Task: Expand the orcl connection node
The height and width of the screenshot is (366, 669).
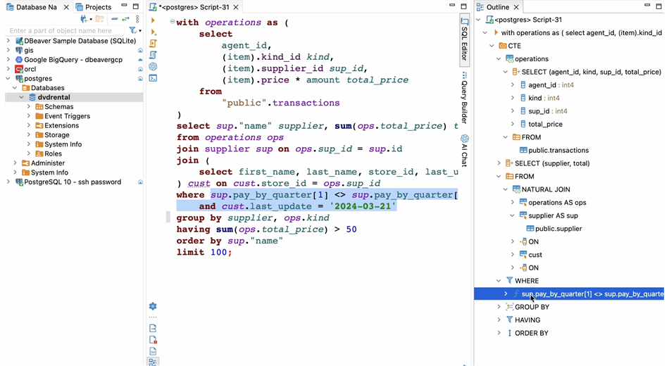Action: pos(8,69)
